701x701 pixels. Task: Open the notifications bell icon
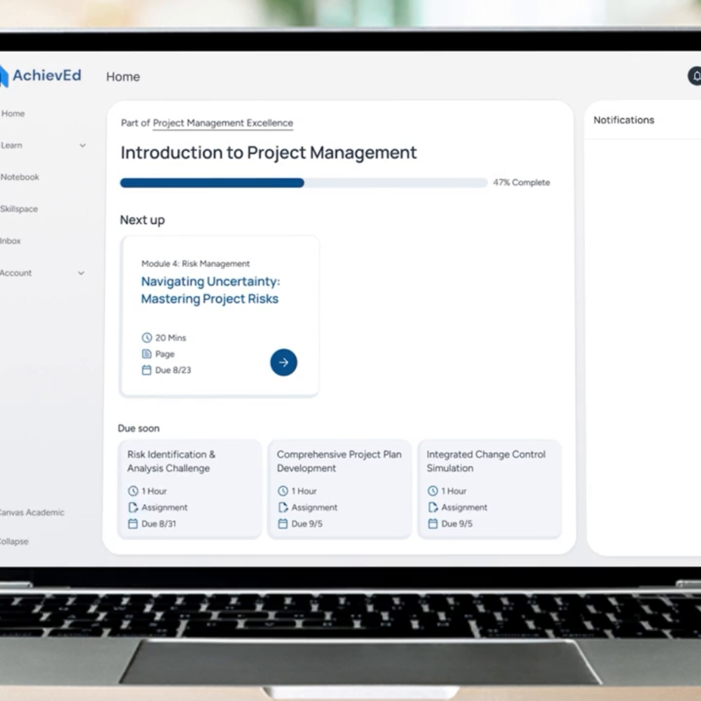pyautogui.click(x=695, y=76)
